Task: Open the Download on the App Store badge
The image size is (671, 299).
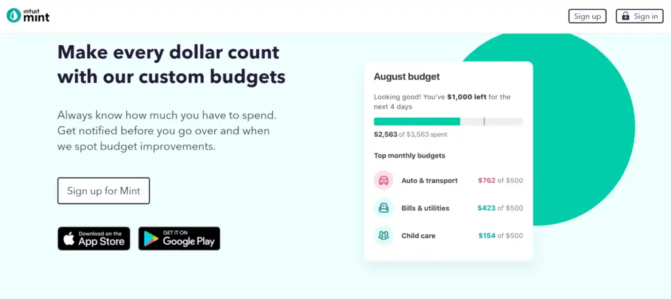Action: pos(94,239)
